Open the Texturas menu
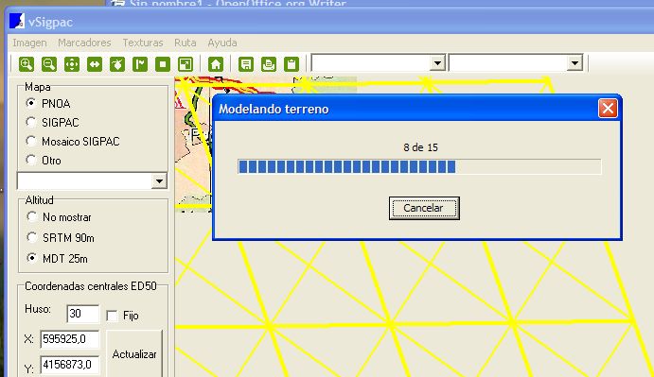 tap(143, 43)
